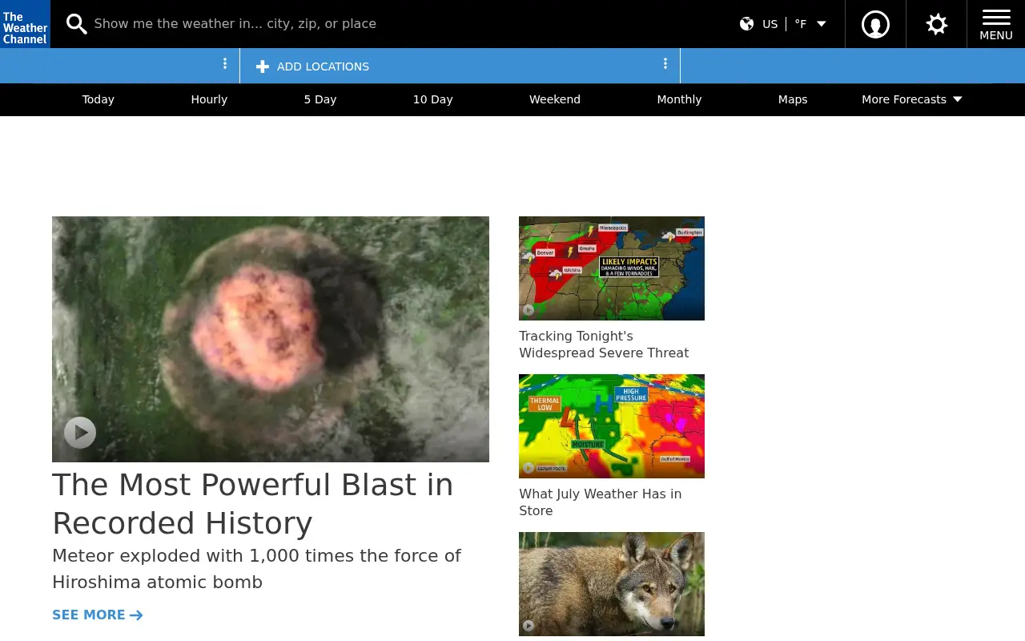The width and height of the screenshot is (1025, 641).
Task: Open Tracking Tonight's Widespread Severe Threat link
Action: (x=604, y=345)
